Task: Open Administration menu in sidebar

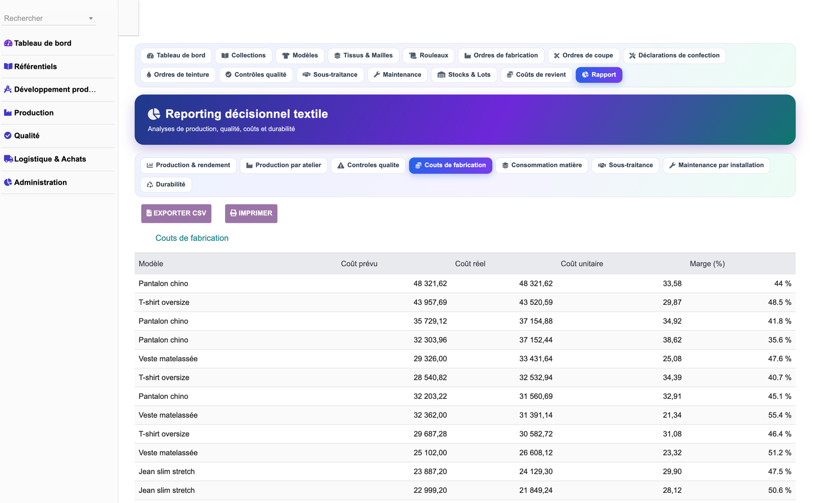Action: pos(58,182)
